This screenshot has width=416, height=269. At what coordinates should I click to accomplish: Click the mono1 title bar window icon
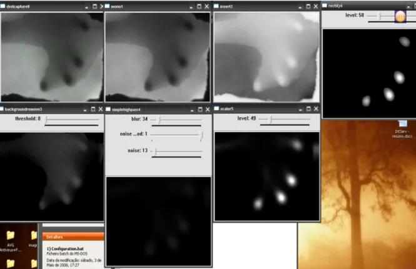click(107, 6)
